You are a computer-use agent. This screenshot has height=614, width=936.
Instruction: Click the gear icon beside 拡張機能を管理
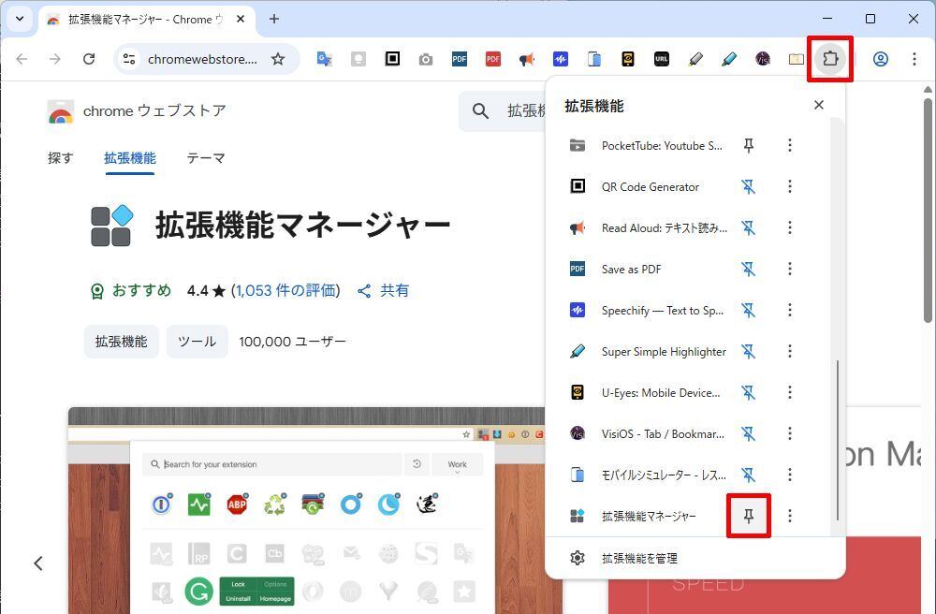tap(578, 558)
